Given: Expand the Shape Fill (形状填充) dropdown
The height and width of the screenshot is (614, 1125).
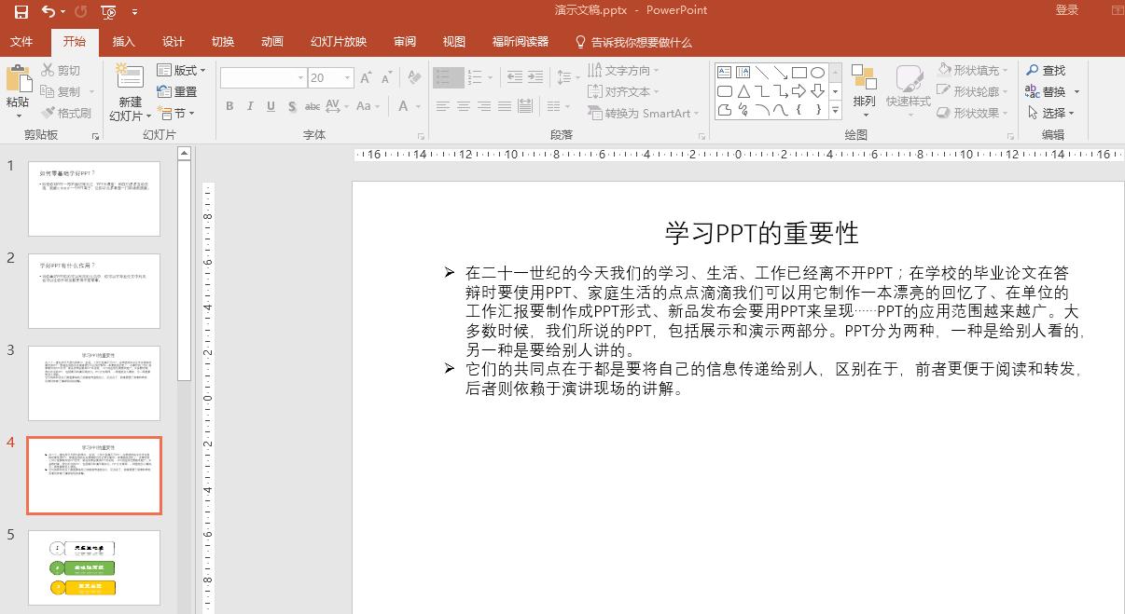Looking at the screenshot, I should pyautogui.click(x=1006, y=70).
